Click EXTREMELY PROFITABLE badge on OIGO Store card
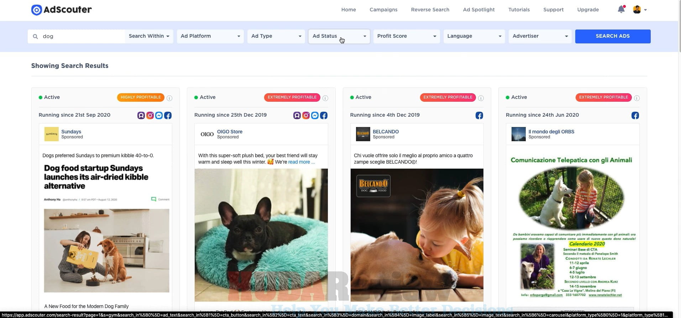Screen dimensions: 681x318 click(292, 97)
